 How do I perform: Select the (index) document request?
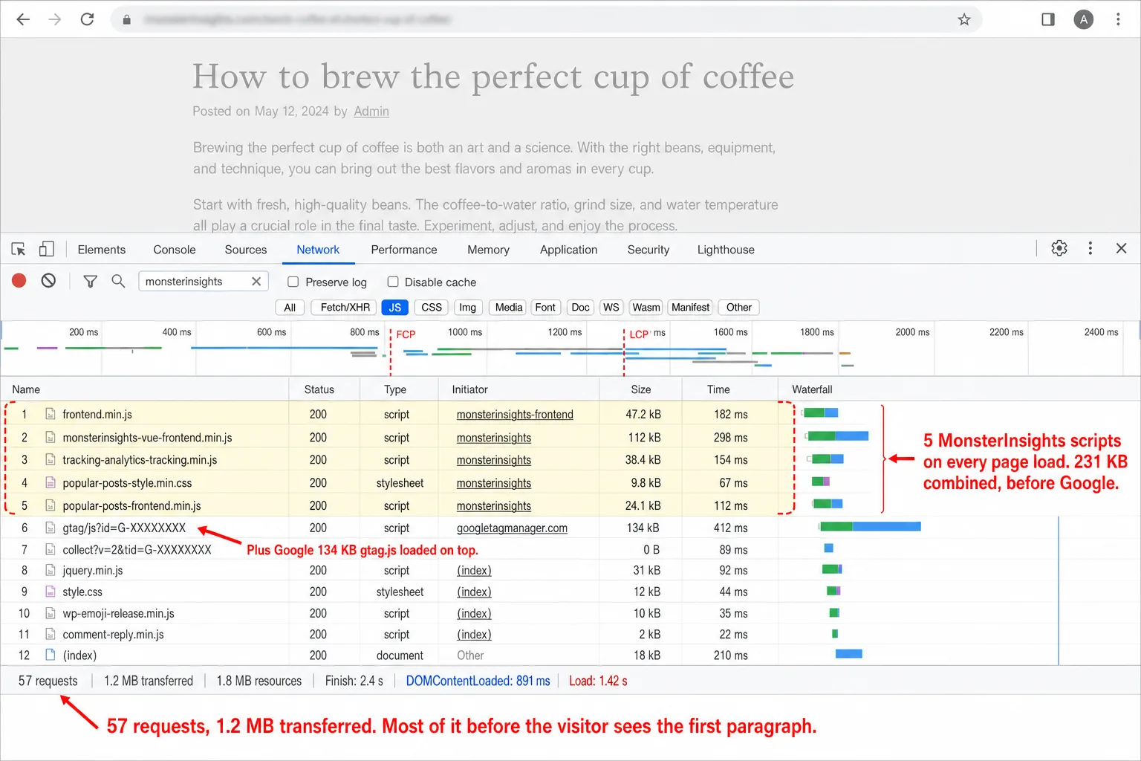(x=79, y=655)
